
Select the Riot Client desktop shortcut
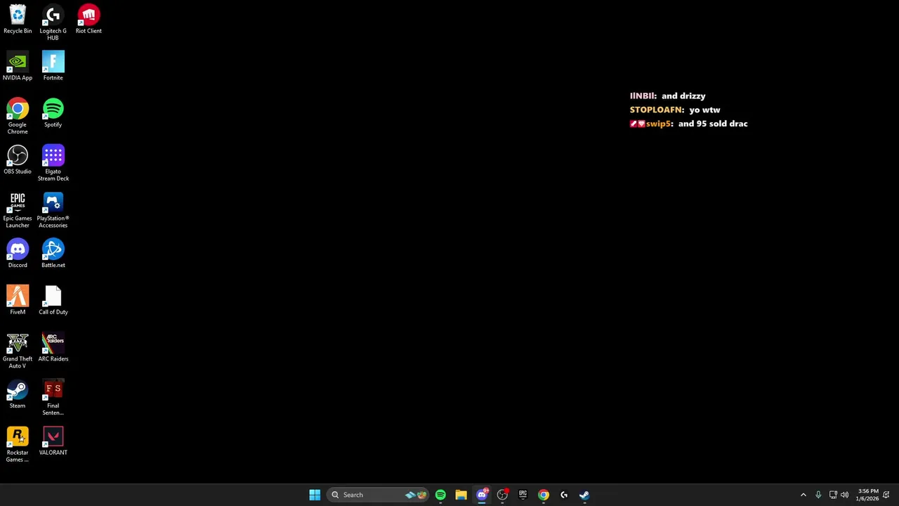88,20
